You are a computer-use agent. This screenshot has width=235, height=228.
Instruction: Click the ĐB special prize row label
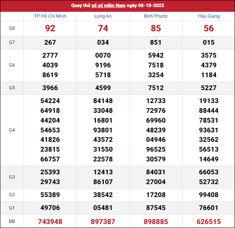(12, 222)
